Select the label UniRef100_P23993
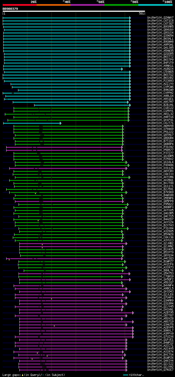175x377 pixels. [160, 81]
